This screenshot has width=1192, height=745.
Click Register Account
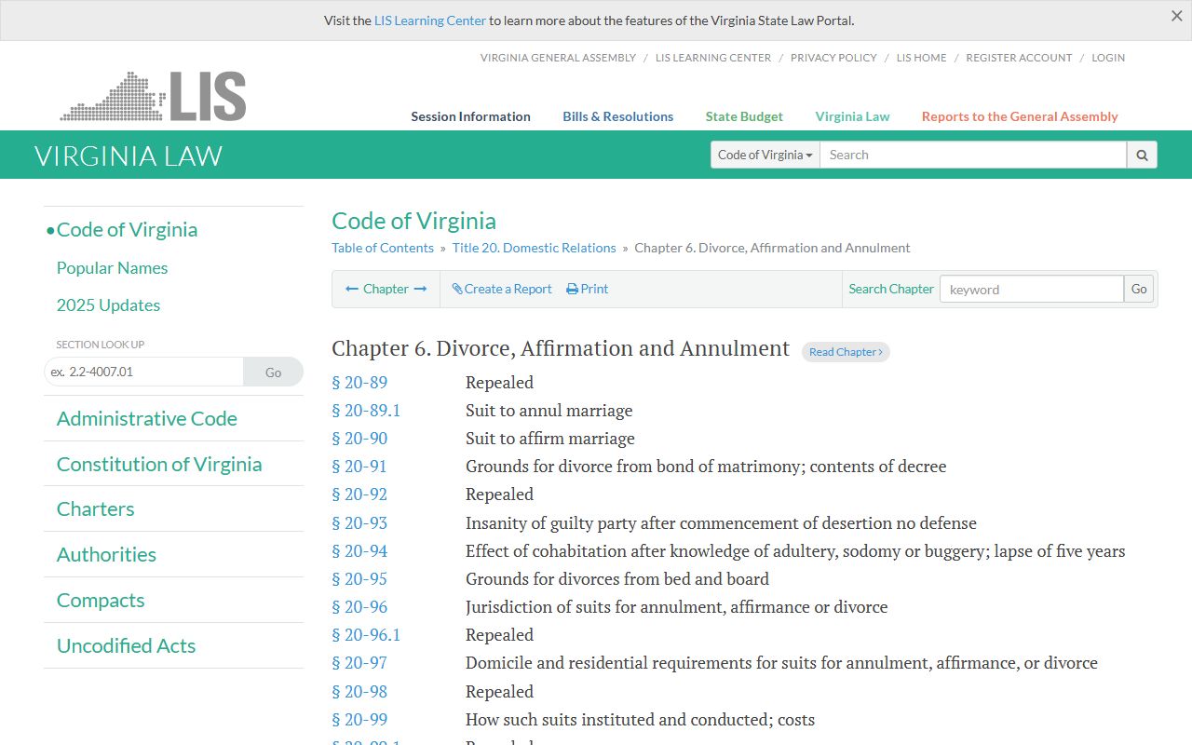point(1019,58)
